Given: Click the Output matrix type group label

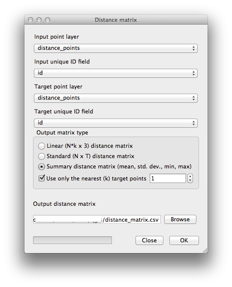Looking at the screenshot, I should point(62,132).
